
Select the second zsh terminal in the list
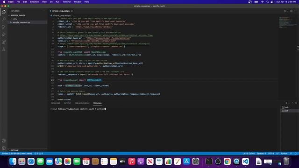coord(290,111)
